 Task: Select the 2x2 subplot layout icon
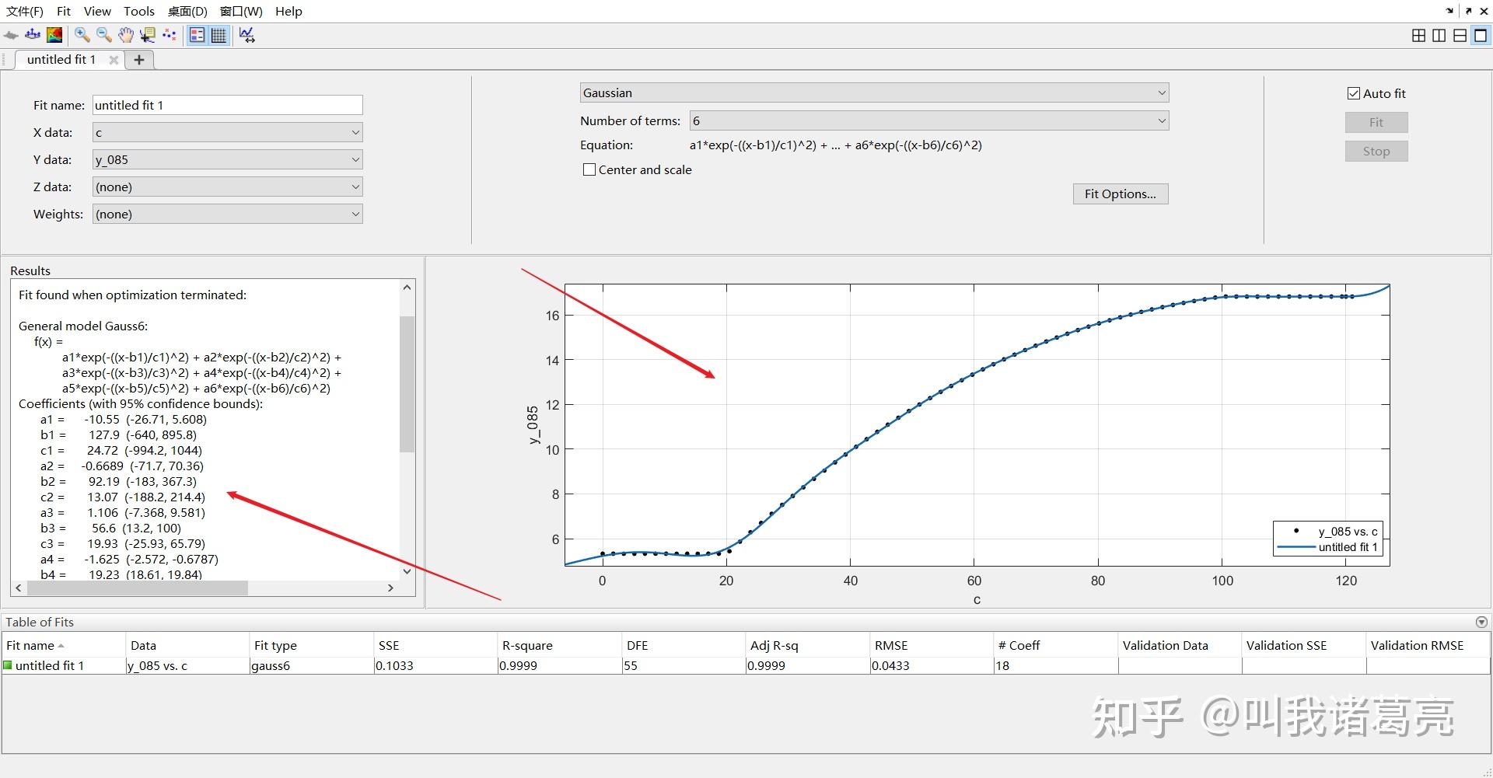pos(1418,35)
